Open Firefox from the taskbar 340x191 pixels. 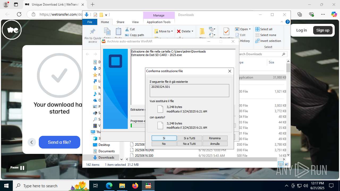[135, 186]
